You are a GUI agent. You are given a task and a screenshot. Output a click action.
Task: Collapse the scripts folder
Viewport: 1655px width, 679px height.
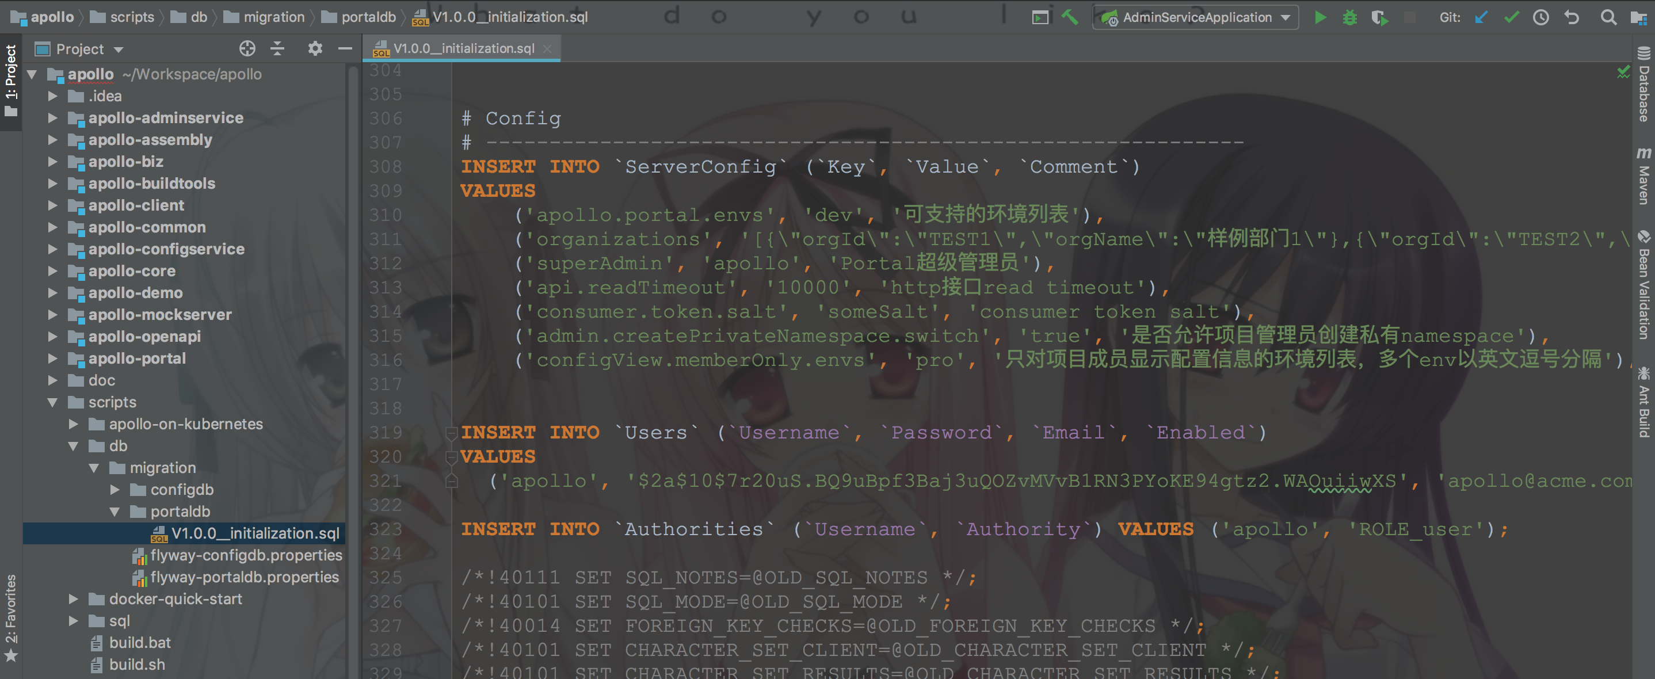53,402
